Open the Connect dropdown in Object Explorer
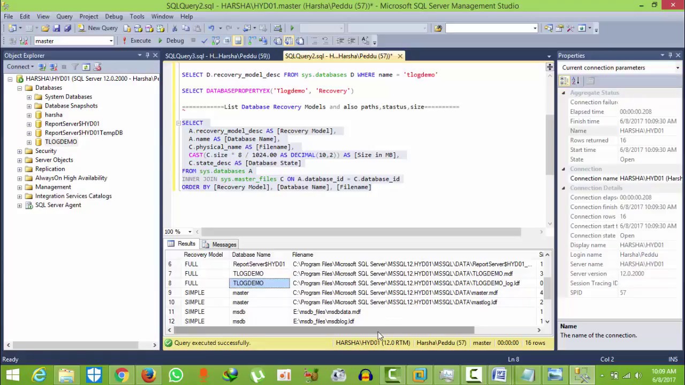685x385 pixels. [x=20, y=67]
